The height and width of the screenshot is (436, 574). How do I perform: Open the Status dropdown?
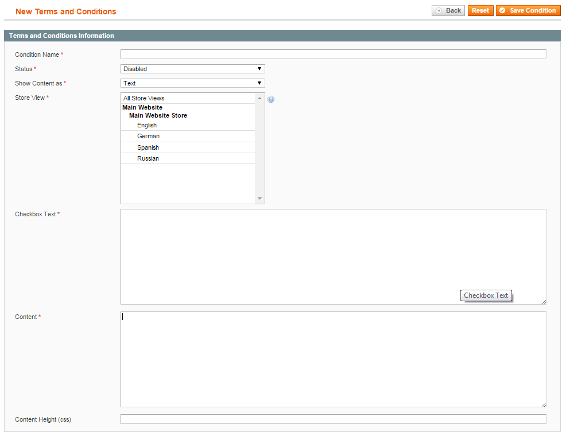click(x=192, y=69)
